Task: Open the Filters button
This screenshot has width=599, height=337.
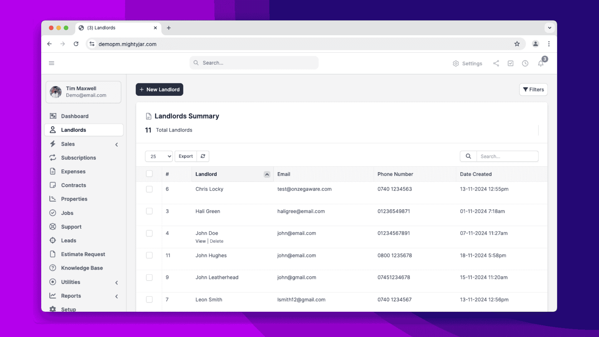Action: 533,90
